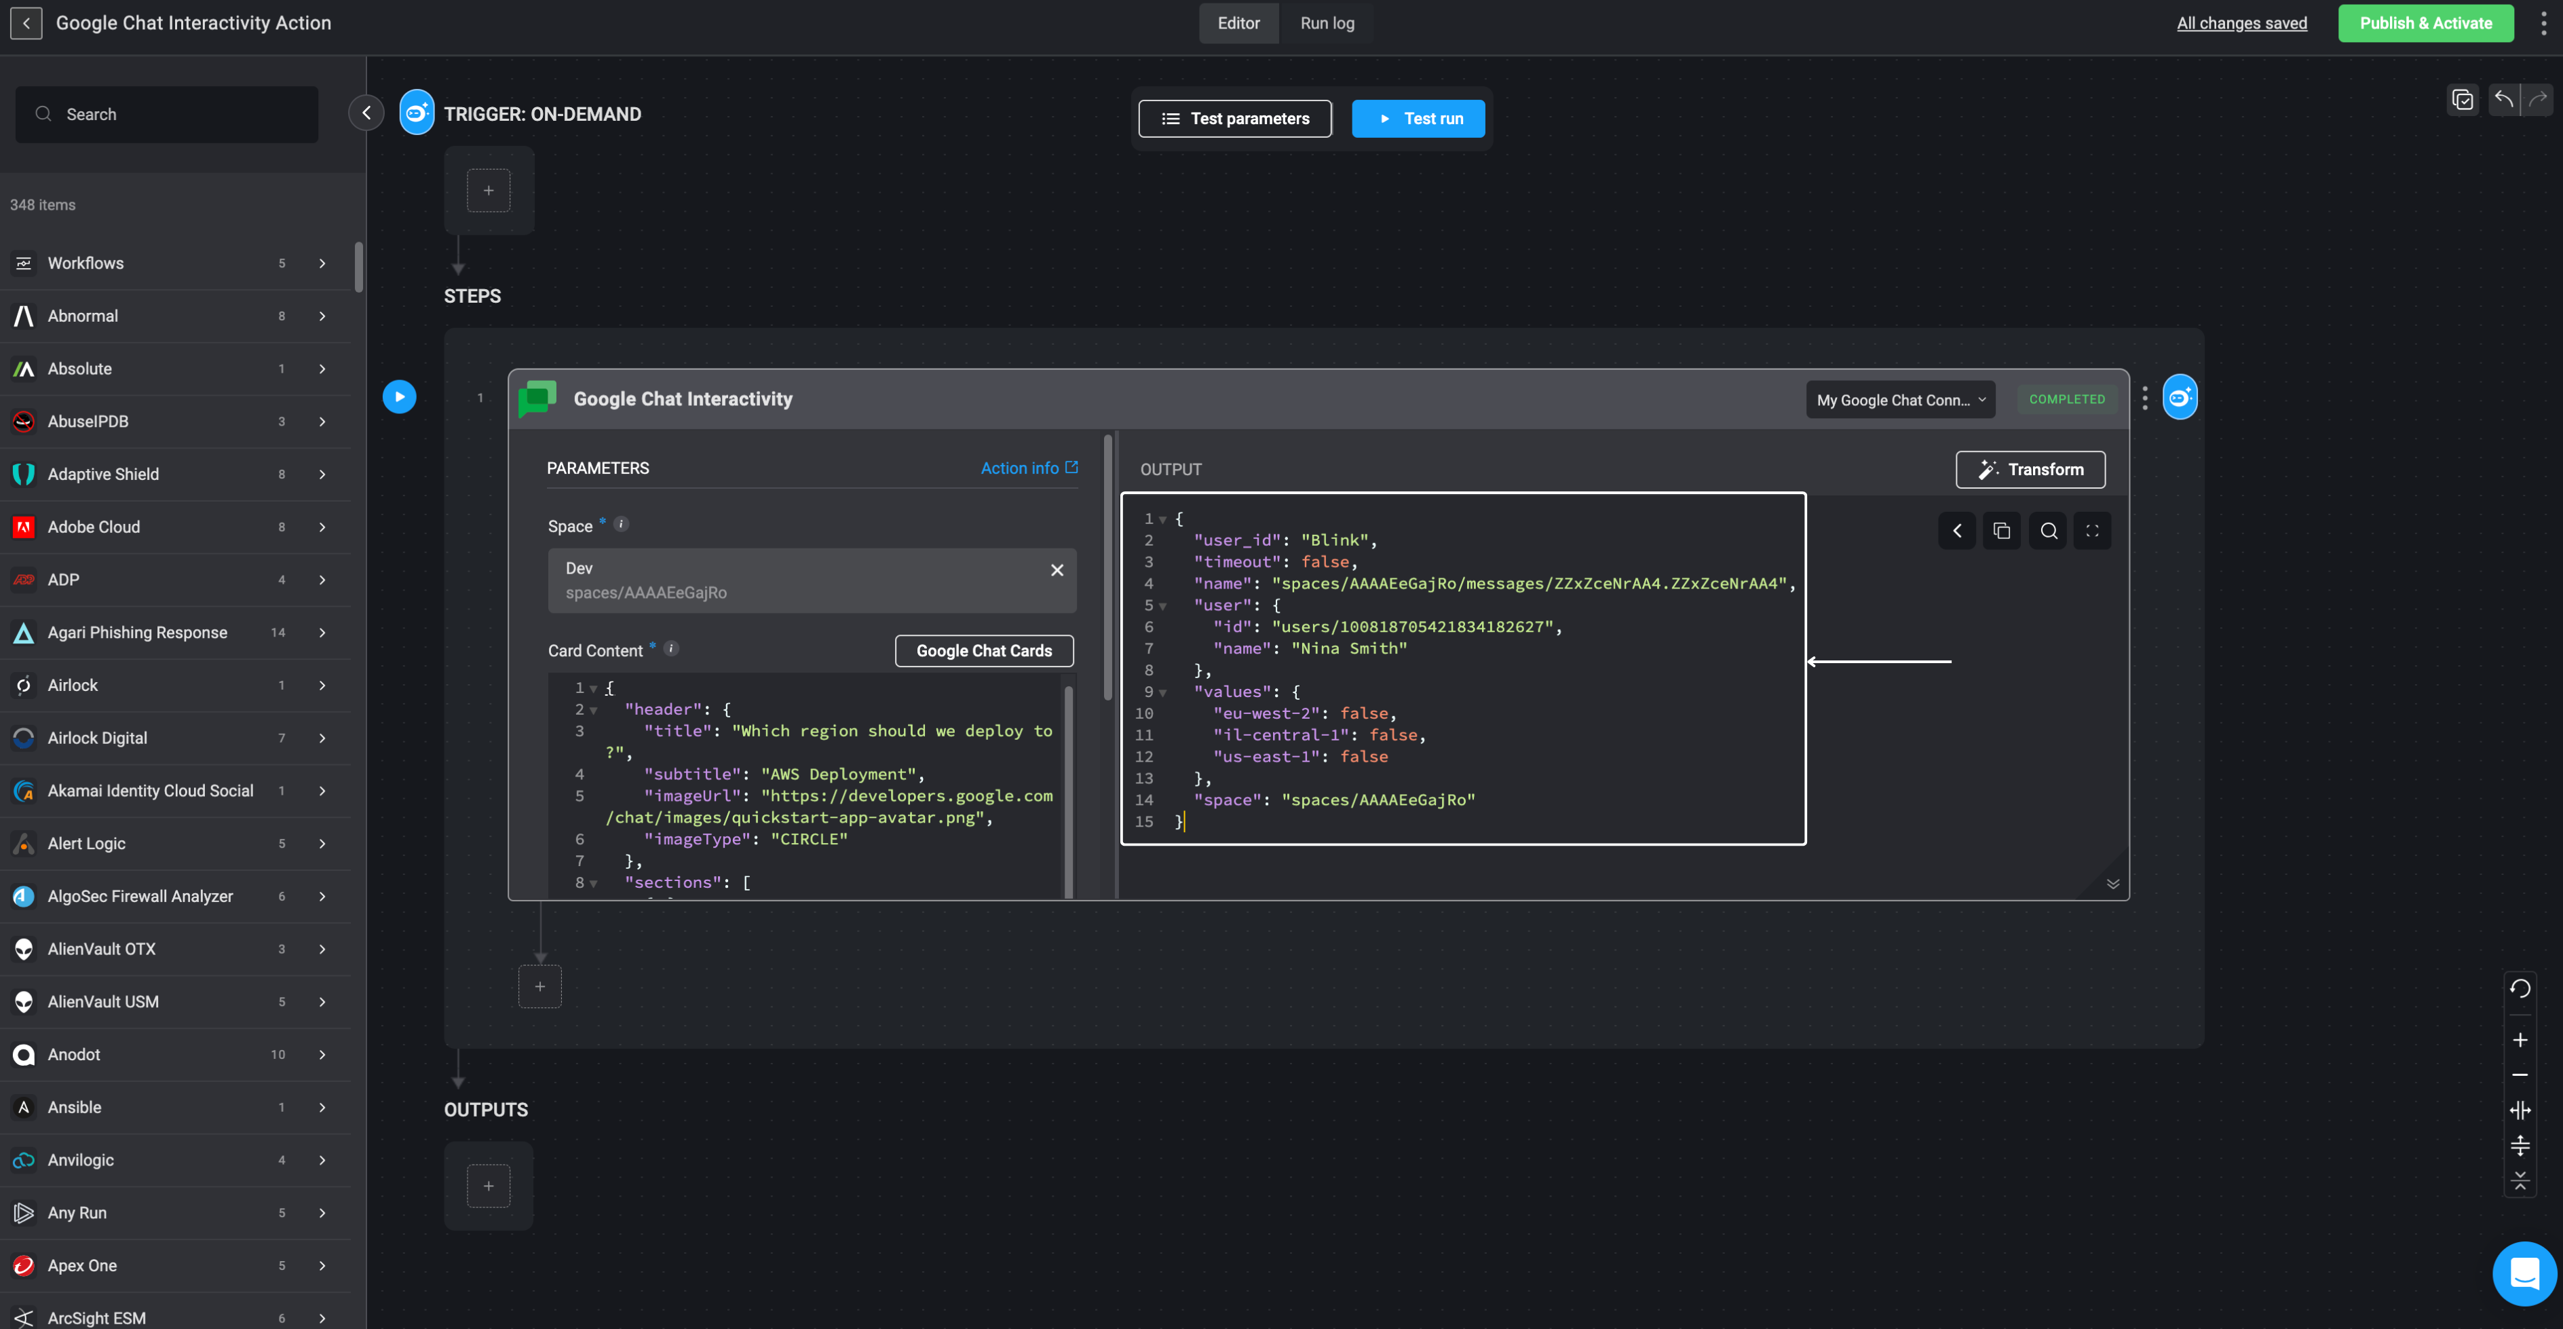Add a step after the trigger
The width and height of the screenshot is (2563, 1329).
coord(489,190)
